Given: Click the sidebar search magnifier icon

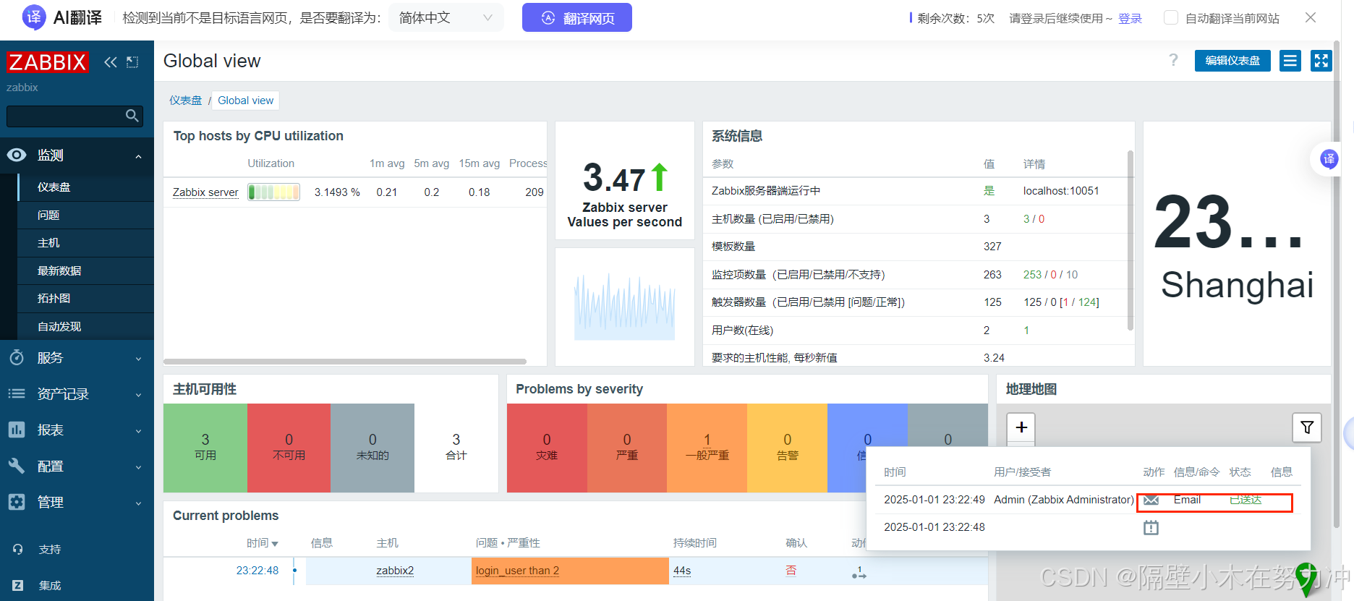Looking at the screenshot, I should coord(132,116).
